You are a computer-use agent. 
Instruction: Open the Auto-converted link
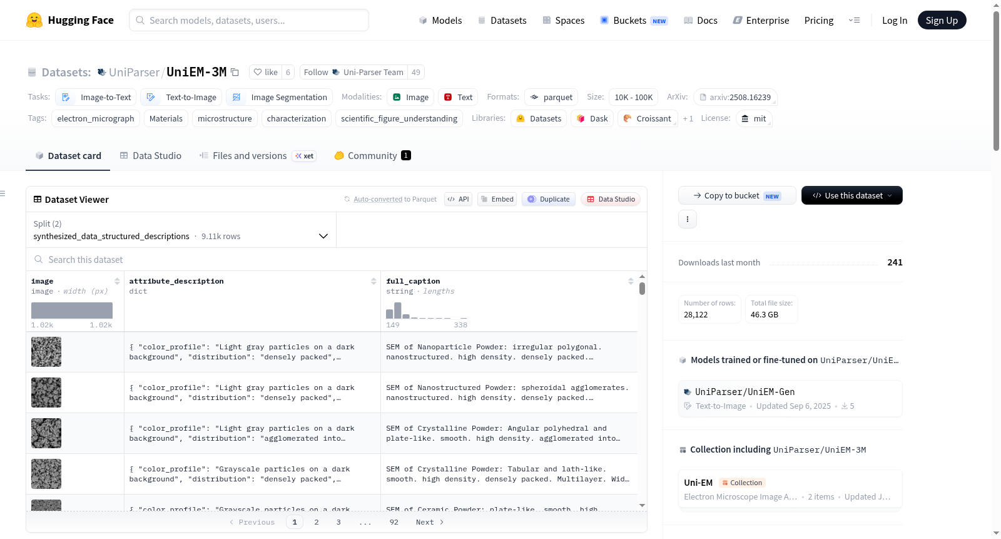pos(378,199)
